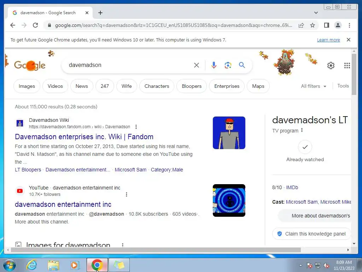Open the Davemadson enterprises inc. Wiki result
Screen dimensions: 362x272
(x=84, y=137)
